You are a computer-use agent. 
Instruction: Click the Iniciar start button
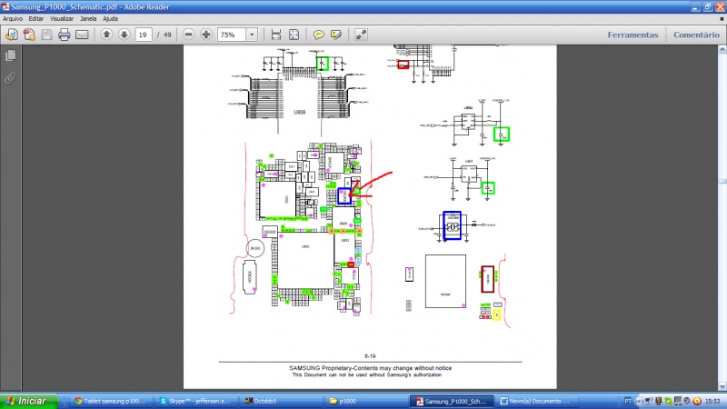(x=29, y=401)
